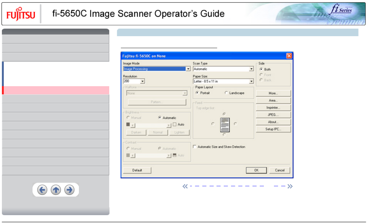Viewport: 368px width, 223px height.
Task: Confirm with the OK button
Action: point(256,170)
